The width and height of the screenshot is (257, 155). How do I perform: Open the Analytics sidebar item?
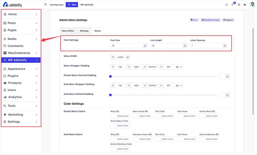pos(21,97)
